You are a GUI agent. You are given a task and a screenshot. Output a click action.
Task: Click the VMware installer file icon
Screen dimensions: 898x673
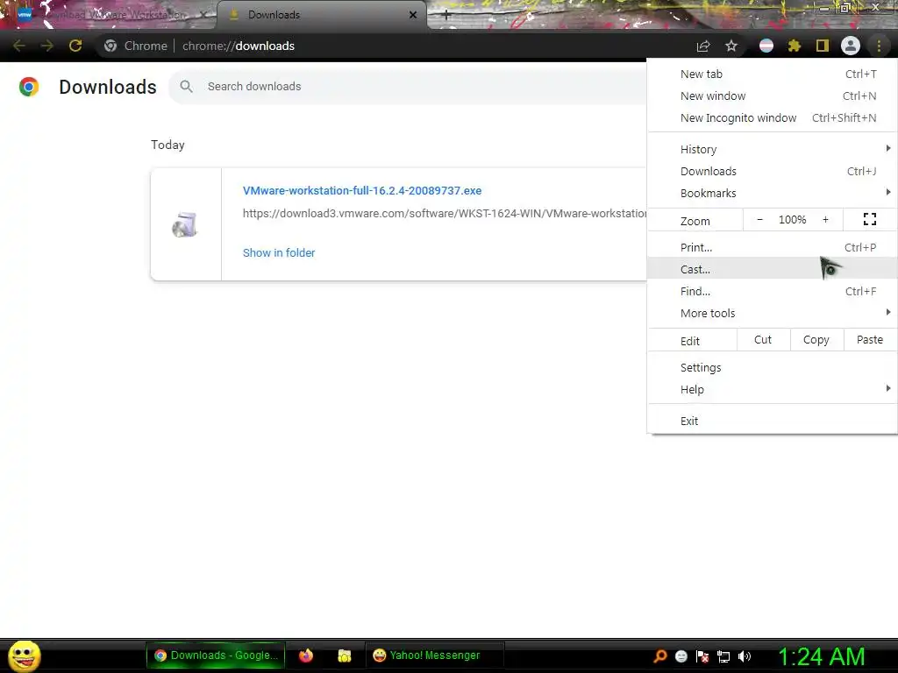coord(185,224)
